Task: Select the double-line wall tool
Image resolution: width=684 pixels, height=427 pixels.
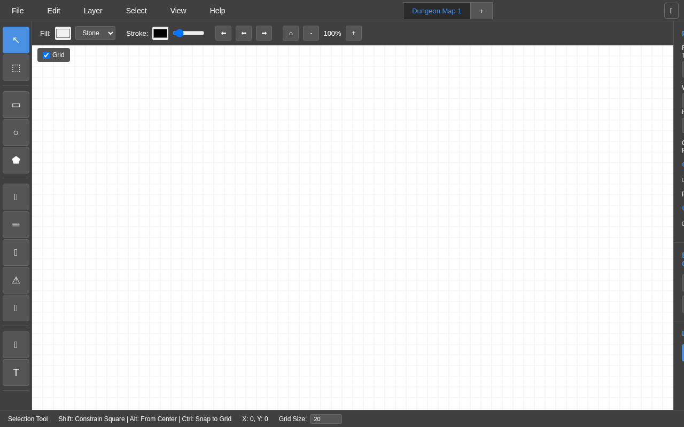Action: tap(16, 225)
